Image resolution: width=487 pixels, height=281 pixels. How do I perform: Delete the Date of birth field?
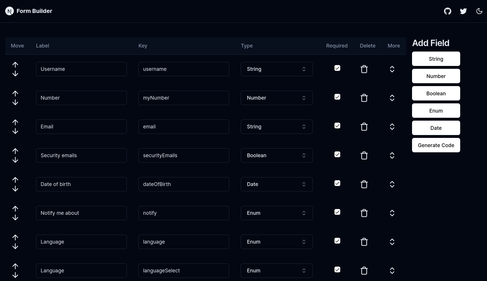point(364,184)
